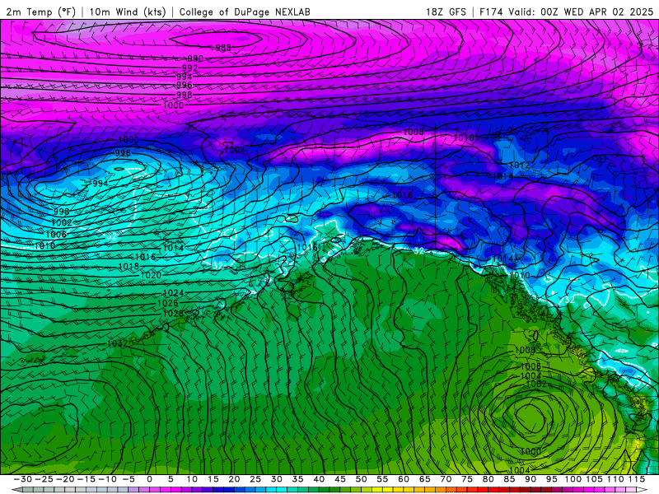The width and height of the screenshot is (659, 494).
Task: Click the 0 value on the temperature scale
Action: pyautogui.click(x=149, y=479)
